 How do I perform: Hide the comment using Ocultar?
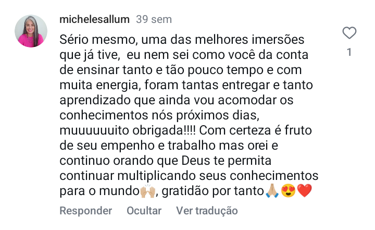click(144, 211)
